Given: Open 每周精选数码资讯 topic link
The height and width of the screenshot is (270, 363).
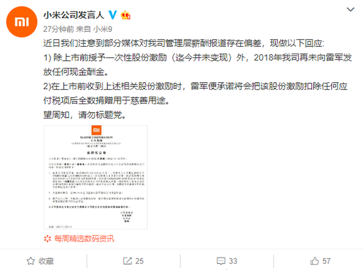Looking at the screenshot, I should click(84, 239).
